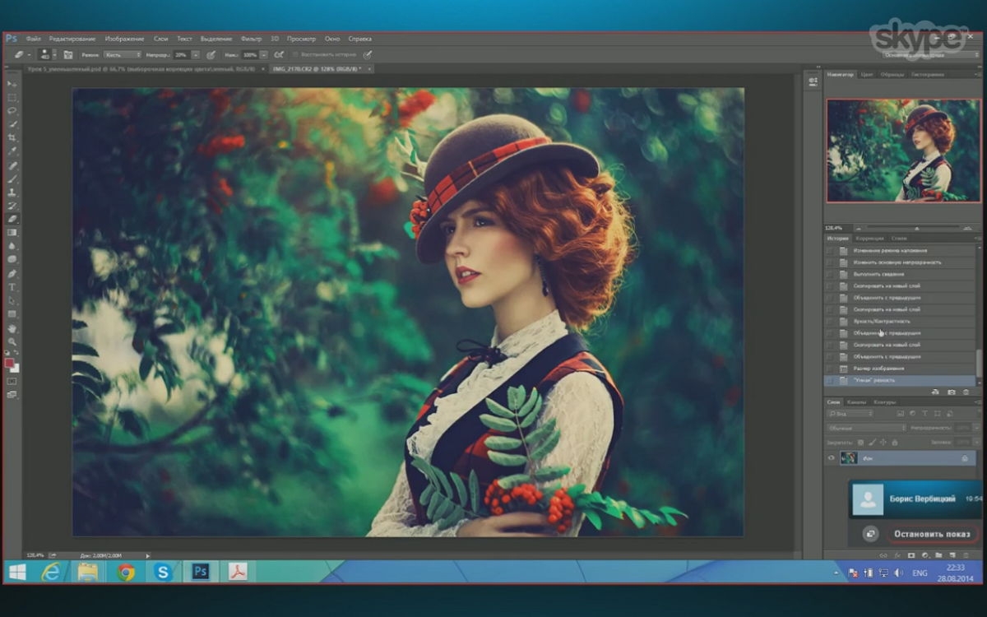The image size is (987, 617).
Task: Select the Healing Brush tool
Action: 12,165
